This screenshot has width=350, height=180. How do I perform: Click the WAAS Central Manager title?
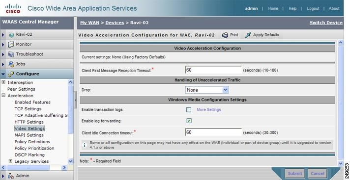[x=30, y=22]
